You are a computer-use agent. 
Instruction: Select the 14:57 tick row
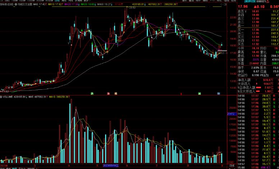pos(258,164)
